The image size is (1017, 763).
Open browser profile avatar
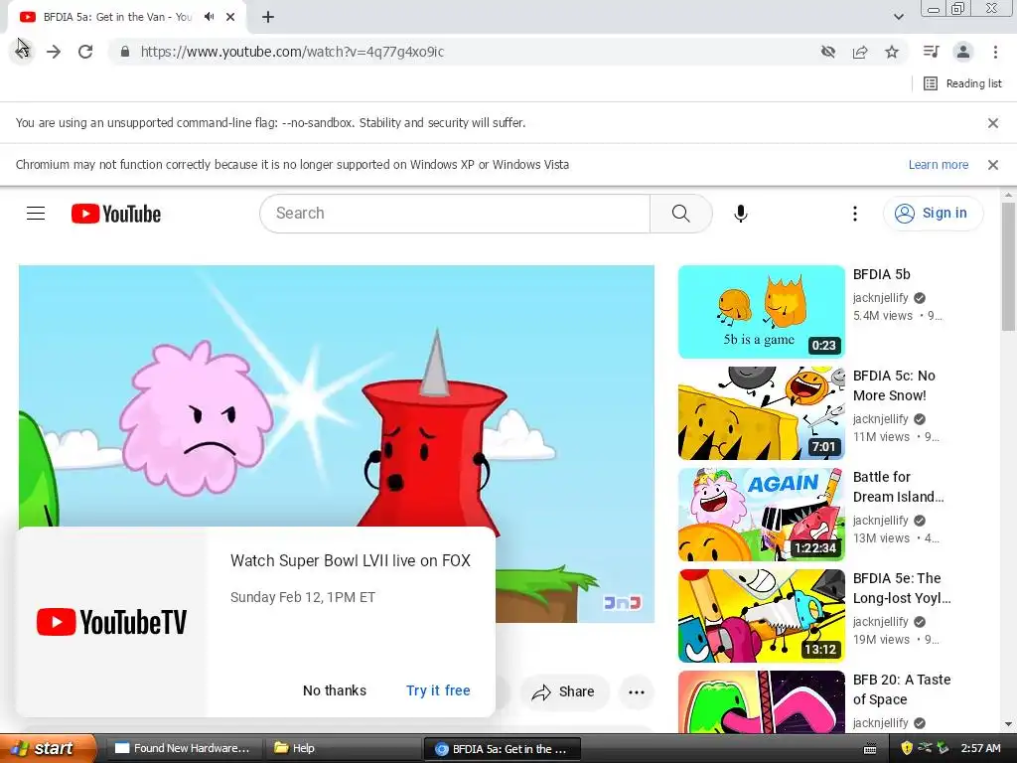(x=963, y=52)
